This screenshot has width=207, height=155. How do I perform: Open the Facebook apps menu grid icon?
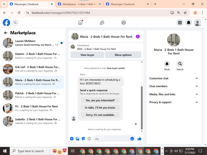tap(180, 23)
